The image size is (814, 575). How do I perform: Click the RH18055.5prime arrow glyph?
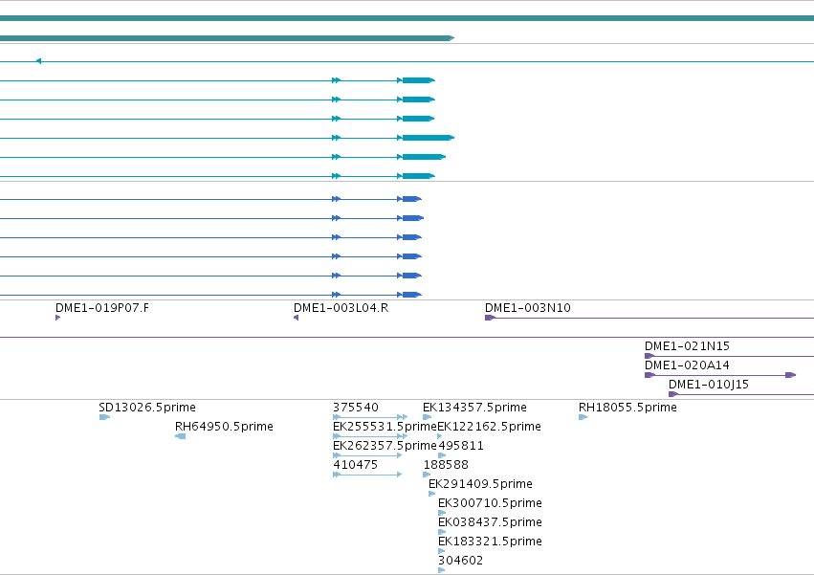click(x=583, y=417)
